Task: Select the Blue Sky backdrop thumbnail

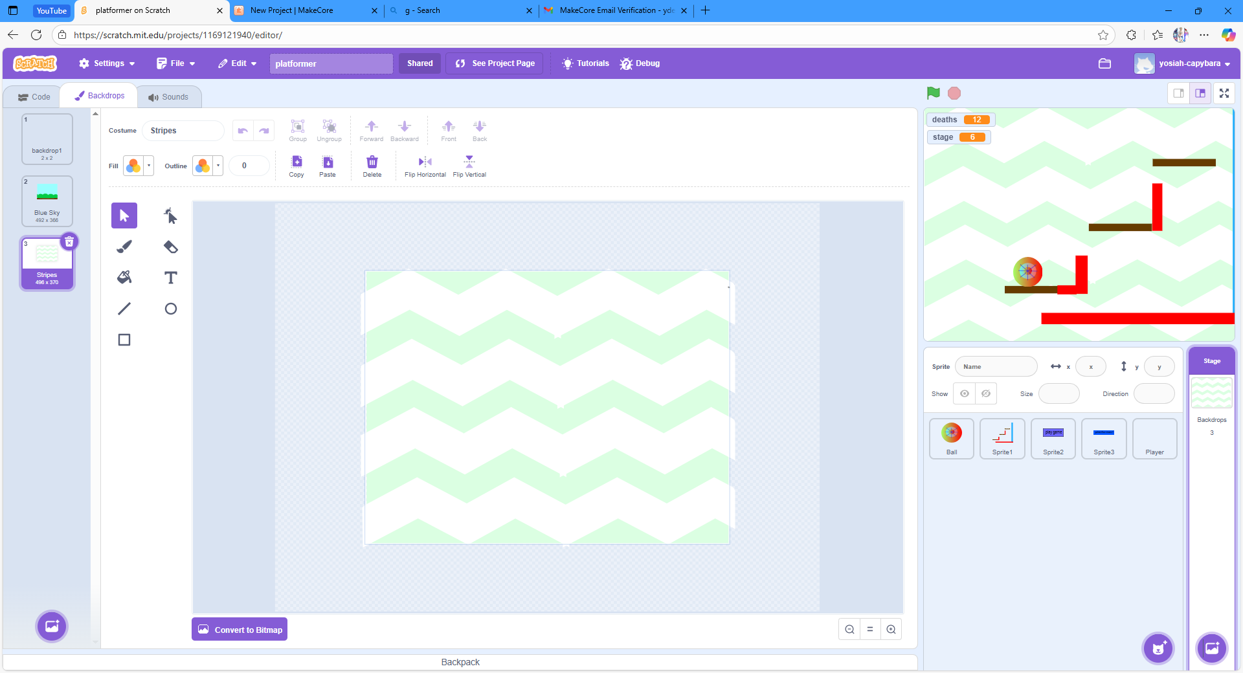Action: point(47,201)
